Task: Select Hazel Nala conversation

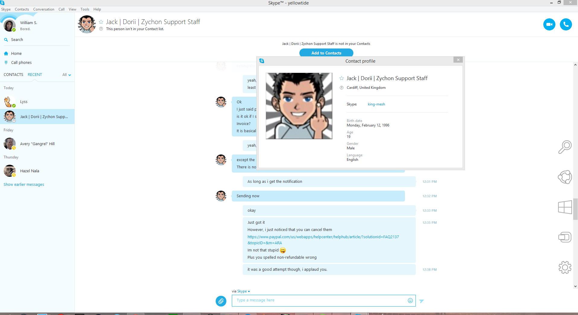Action: click(x=37, y=171)
